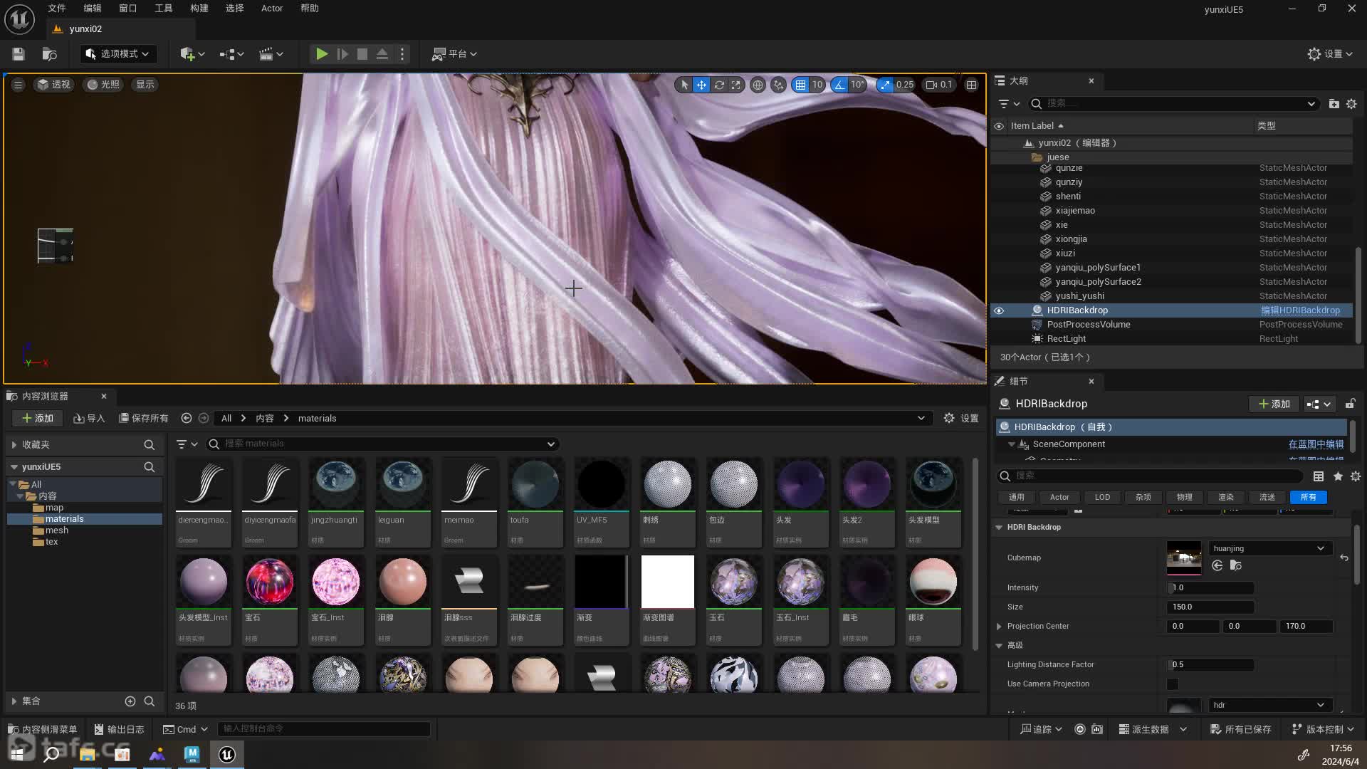
Task: Click huanjing cubemap thumbnail
Action: [x=1184, y=558]
